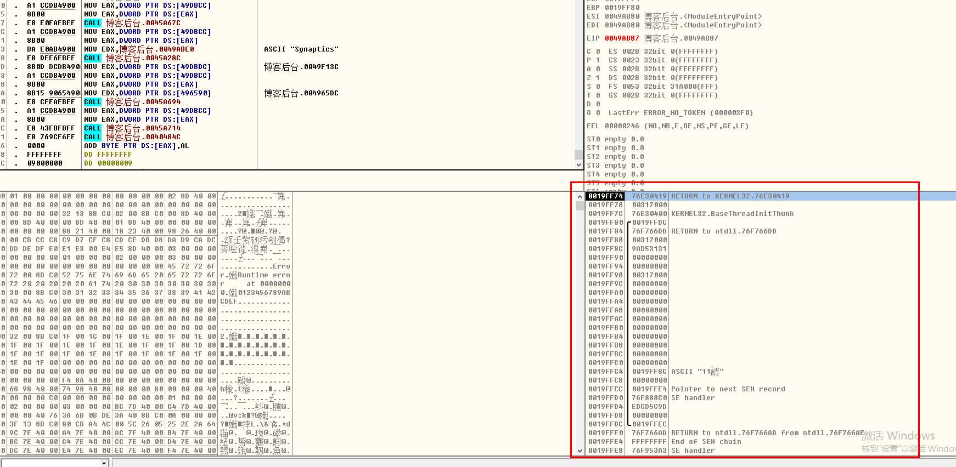Select the C flag ES segment row
This screenshot has height=467, width=956.
pyautogui.click(x=653, y=52)
